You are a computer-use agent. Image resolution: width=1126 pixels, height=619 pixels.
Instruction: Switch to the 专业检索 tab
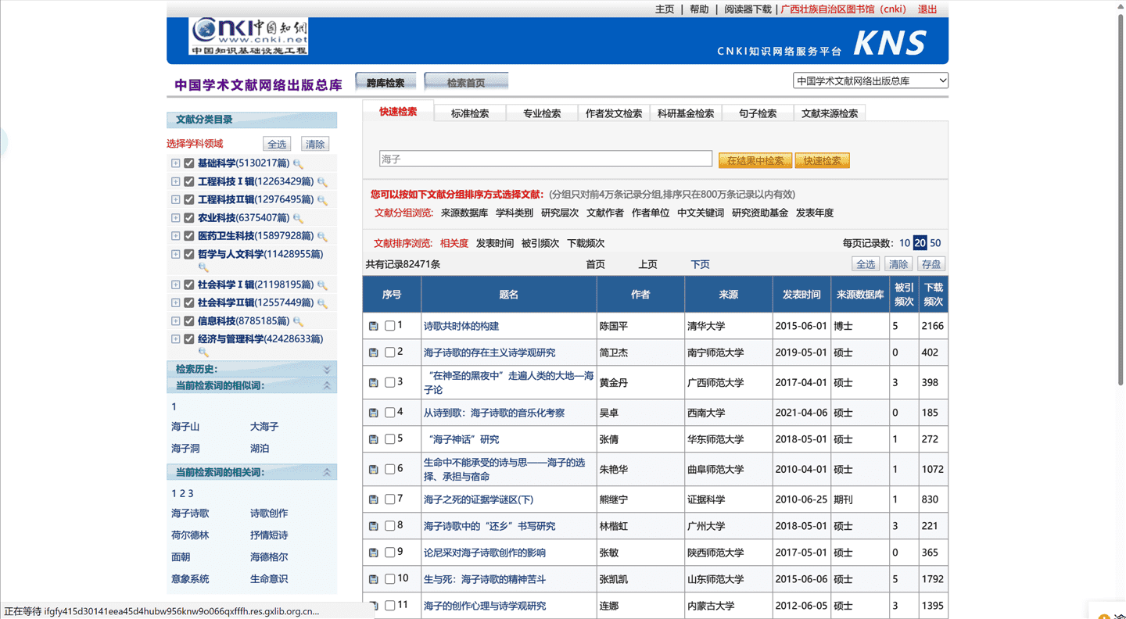tap(542, 113)
